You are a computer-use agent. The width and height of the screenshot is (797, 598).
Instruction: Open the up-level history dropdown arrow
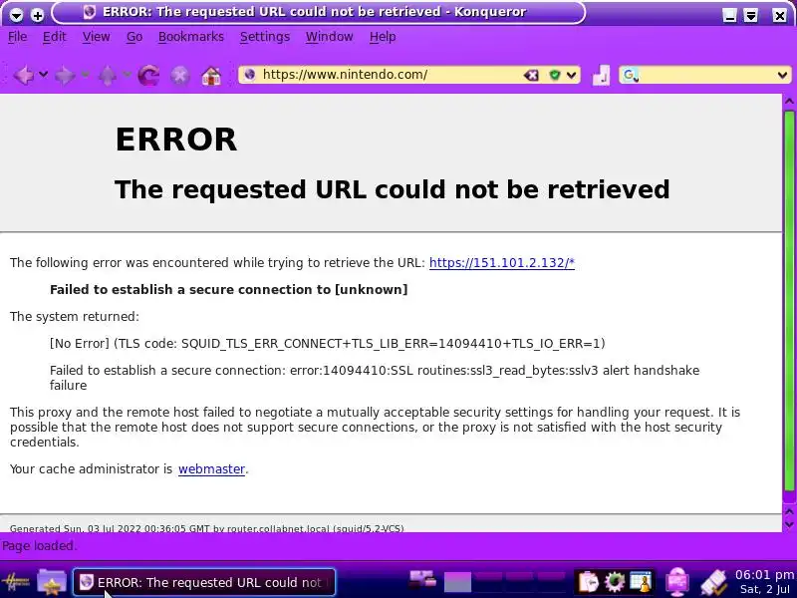tap(127, 76)
